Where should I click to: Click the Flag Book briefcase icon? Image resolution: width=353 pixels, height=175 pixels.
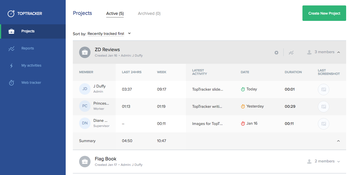point(85,162)
